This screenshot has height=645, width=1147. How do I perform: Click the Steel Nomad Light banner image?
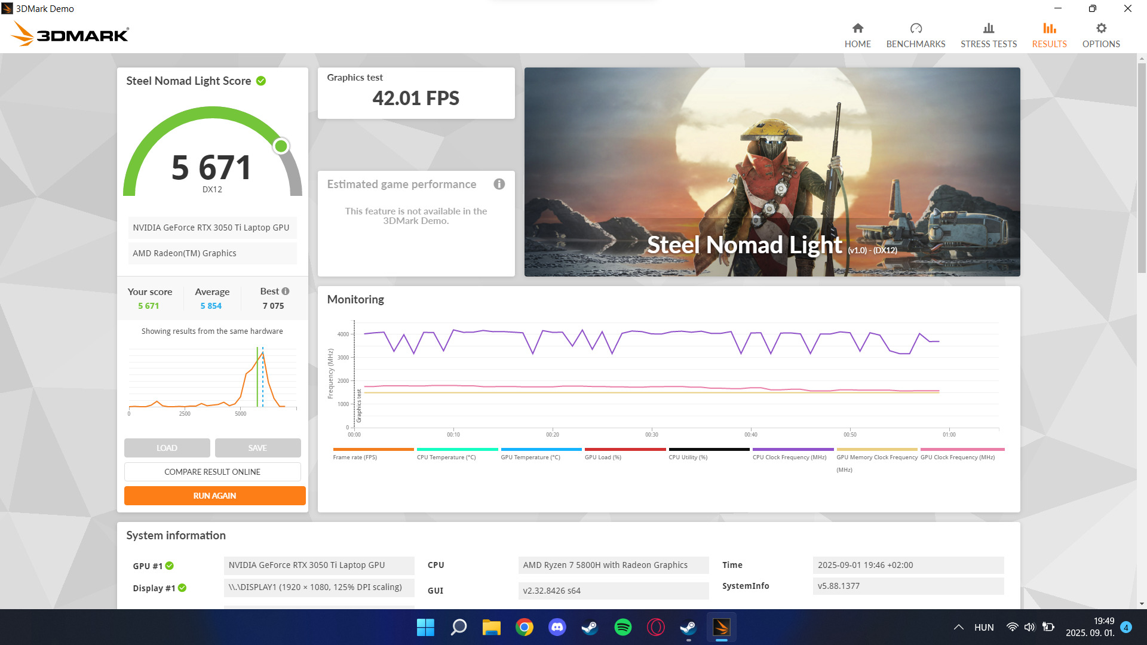[772, 171]
